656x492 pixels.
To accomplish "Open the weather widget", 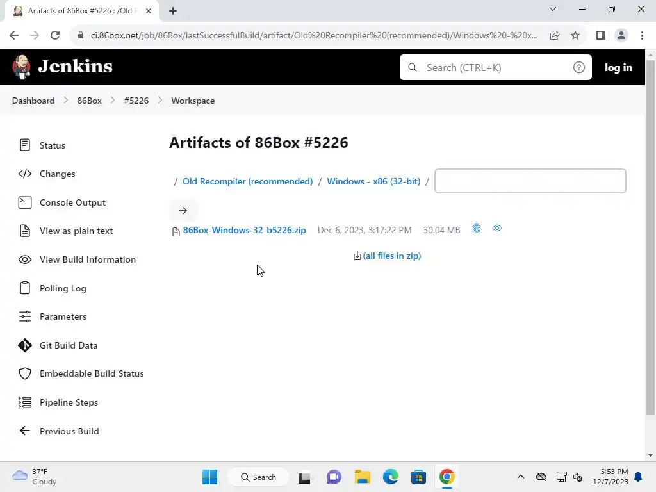I will pos(35,477).
